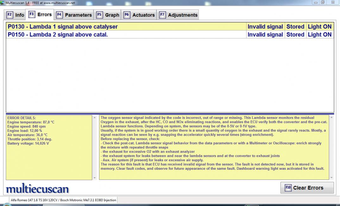Click the Alfa Romeo 147 status bar entry
The width and height of the screenshot is (340, 206).
(x=63, y=200)
